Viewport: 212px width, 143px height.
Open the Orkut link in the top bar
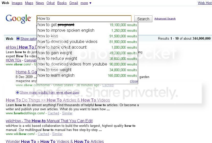point(51,3)
